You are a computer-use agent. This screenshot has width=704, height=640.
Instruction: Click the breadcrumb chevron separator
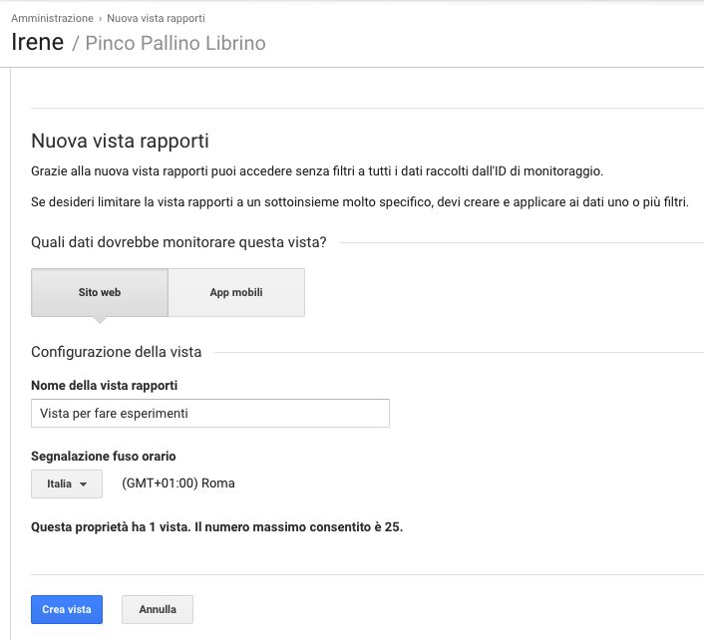102,19
